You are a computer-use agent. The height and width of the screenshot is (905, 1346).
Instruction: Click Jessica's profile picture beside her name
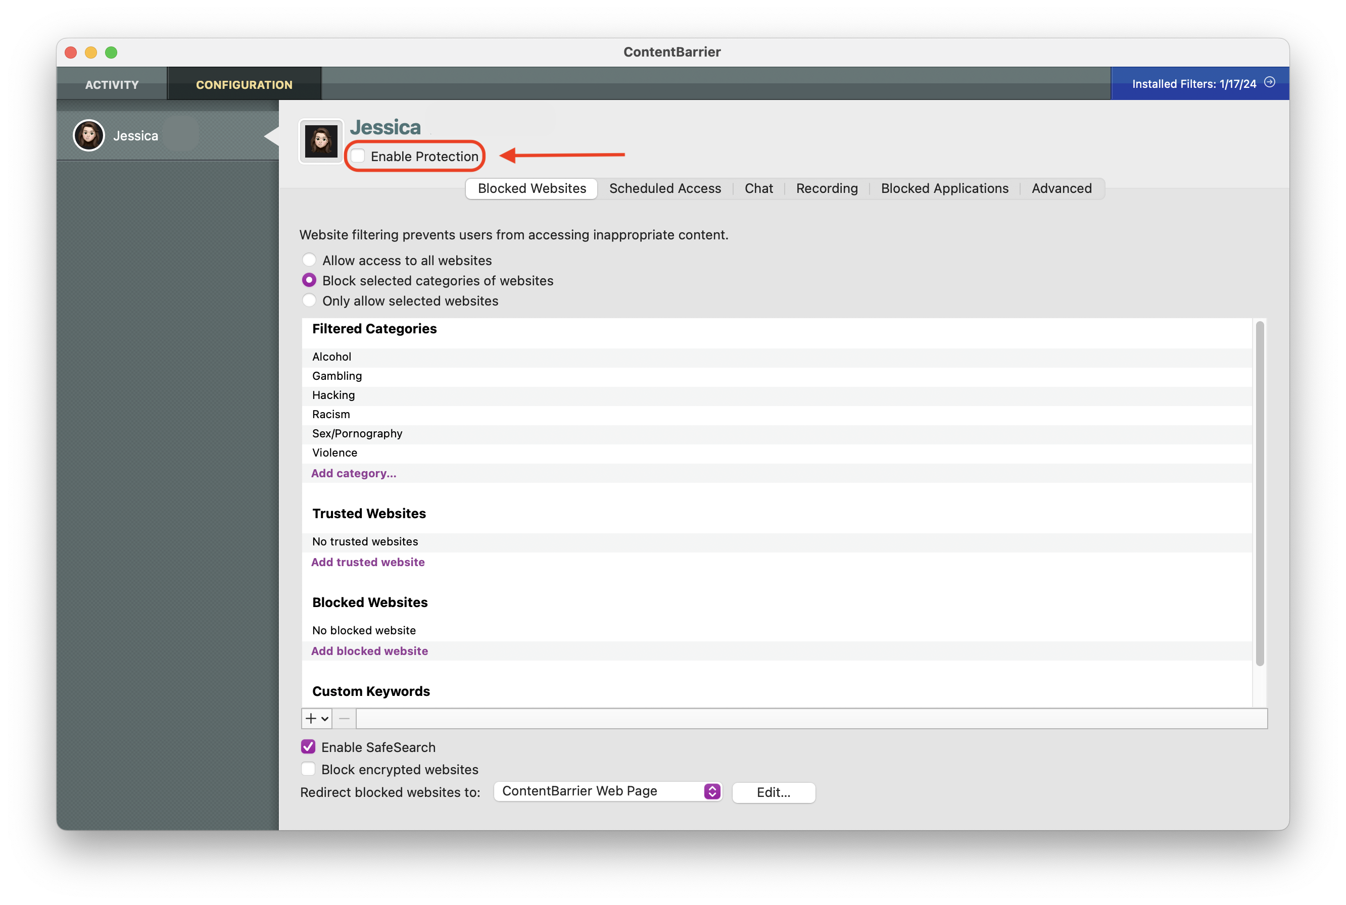click(321, 141)
